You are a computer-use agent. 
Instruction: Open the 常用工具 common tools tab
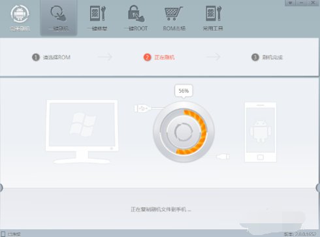click(213, 18)
